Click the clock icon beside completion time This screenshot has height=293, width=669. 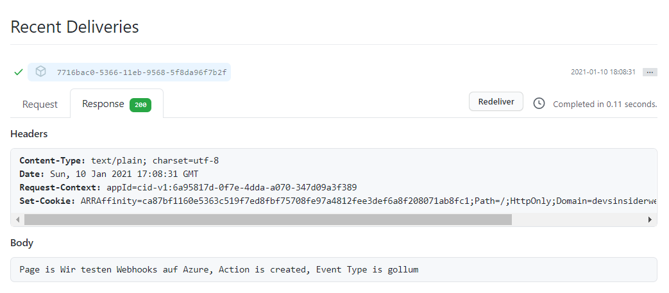click(x=539, y=103)
